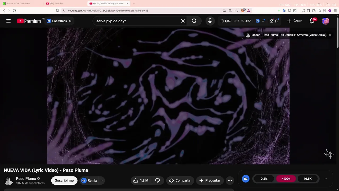Click the Compartir share button
Screen dimensions: 339x191
(x=180, y=181)
